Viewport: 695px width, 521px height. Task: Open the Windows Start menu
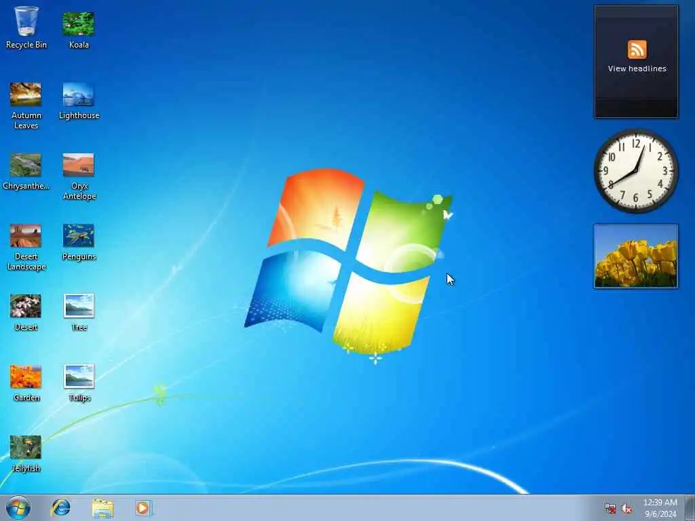[18, 507]
